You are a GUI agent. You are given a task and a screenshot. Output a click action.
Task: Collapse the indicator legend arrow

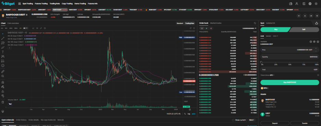9,48
